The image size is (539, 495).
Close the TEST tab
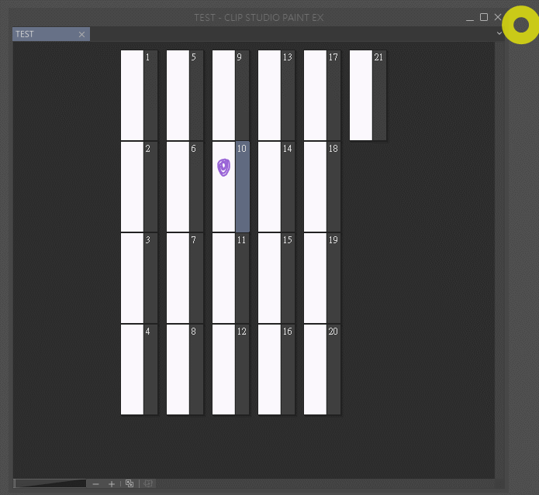(81, 34)
